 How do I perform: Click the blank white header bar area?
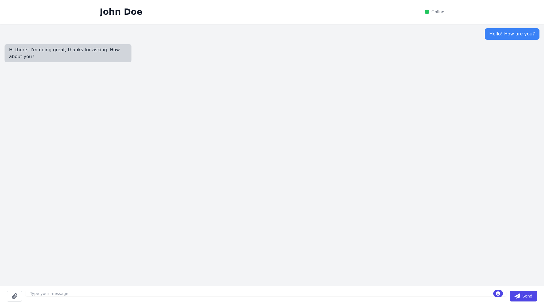[283, 12]
